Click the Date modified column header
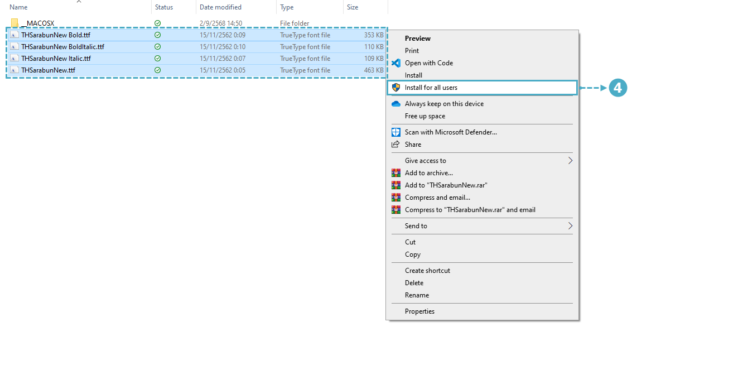The height and width of the screenshot is (370, 743). point(220,7)
